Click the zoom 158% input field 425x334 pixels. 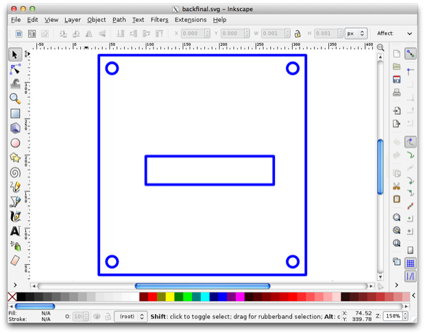coord(393,316)
